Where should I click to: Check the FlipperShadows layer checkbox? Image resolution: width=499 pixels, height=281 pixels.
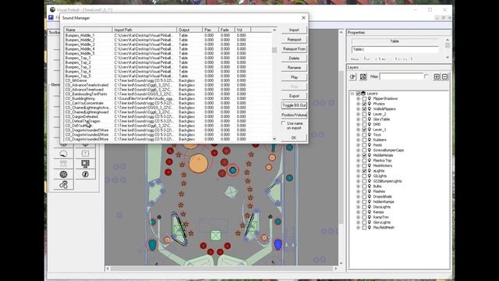click(x=364, y=99)
